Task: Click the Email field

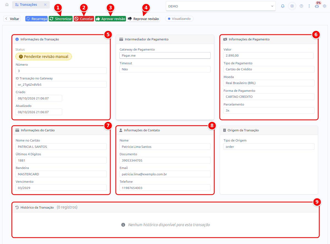Action: click(165, 174)
